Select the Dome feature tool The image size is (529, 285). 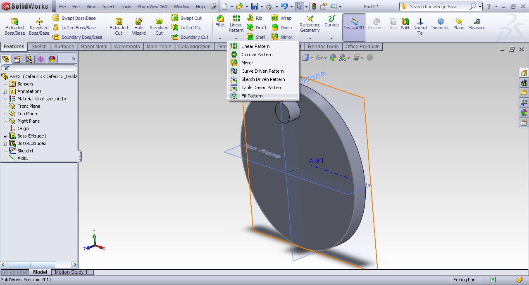(x=281, y=28)
